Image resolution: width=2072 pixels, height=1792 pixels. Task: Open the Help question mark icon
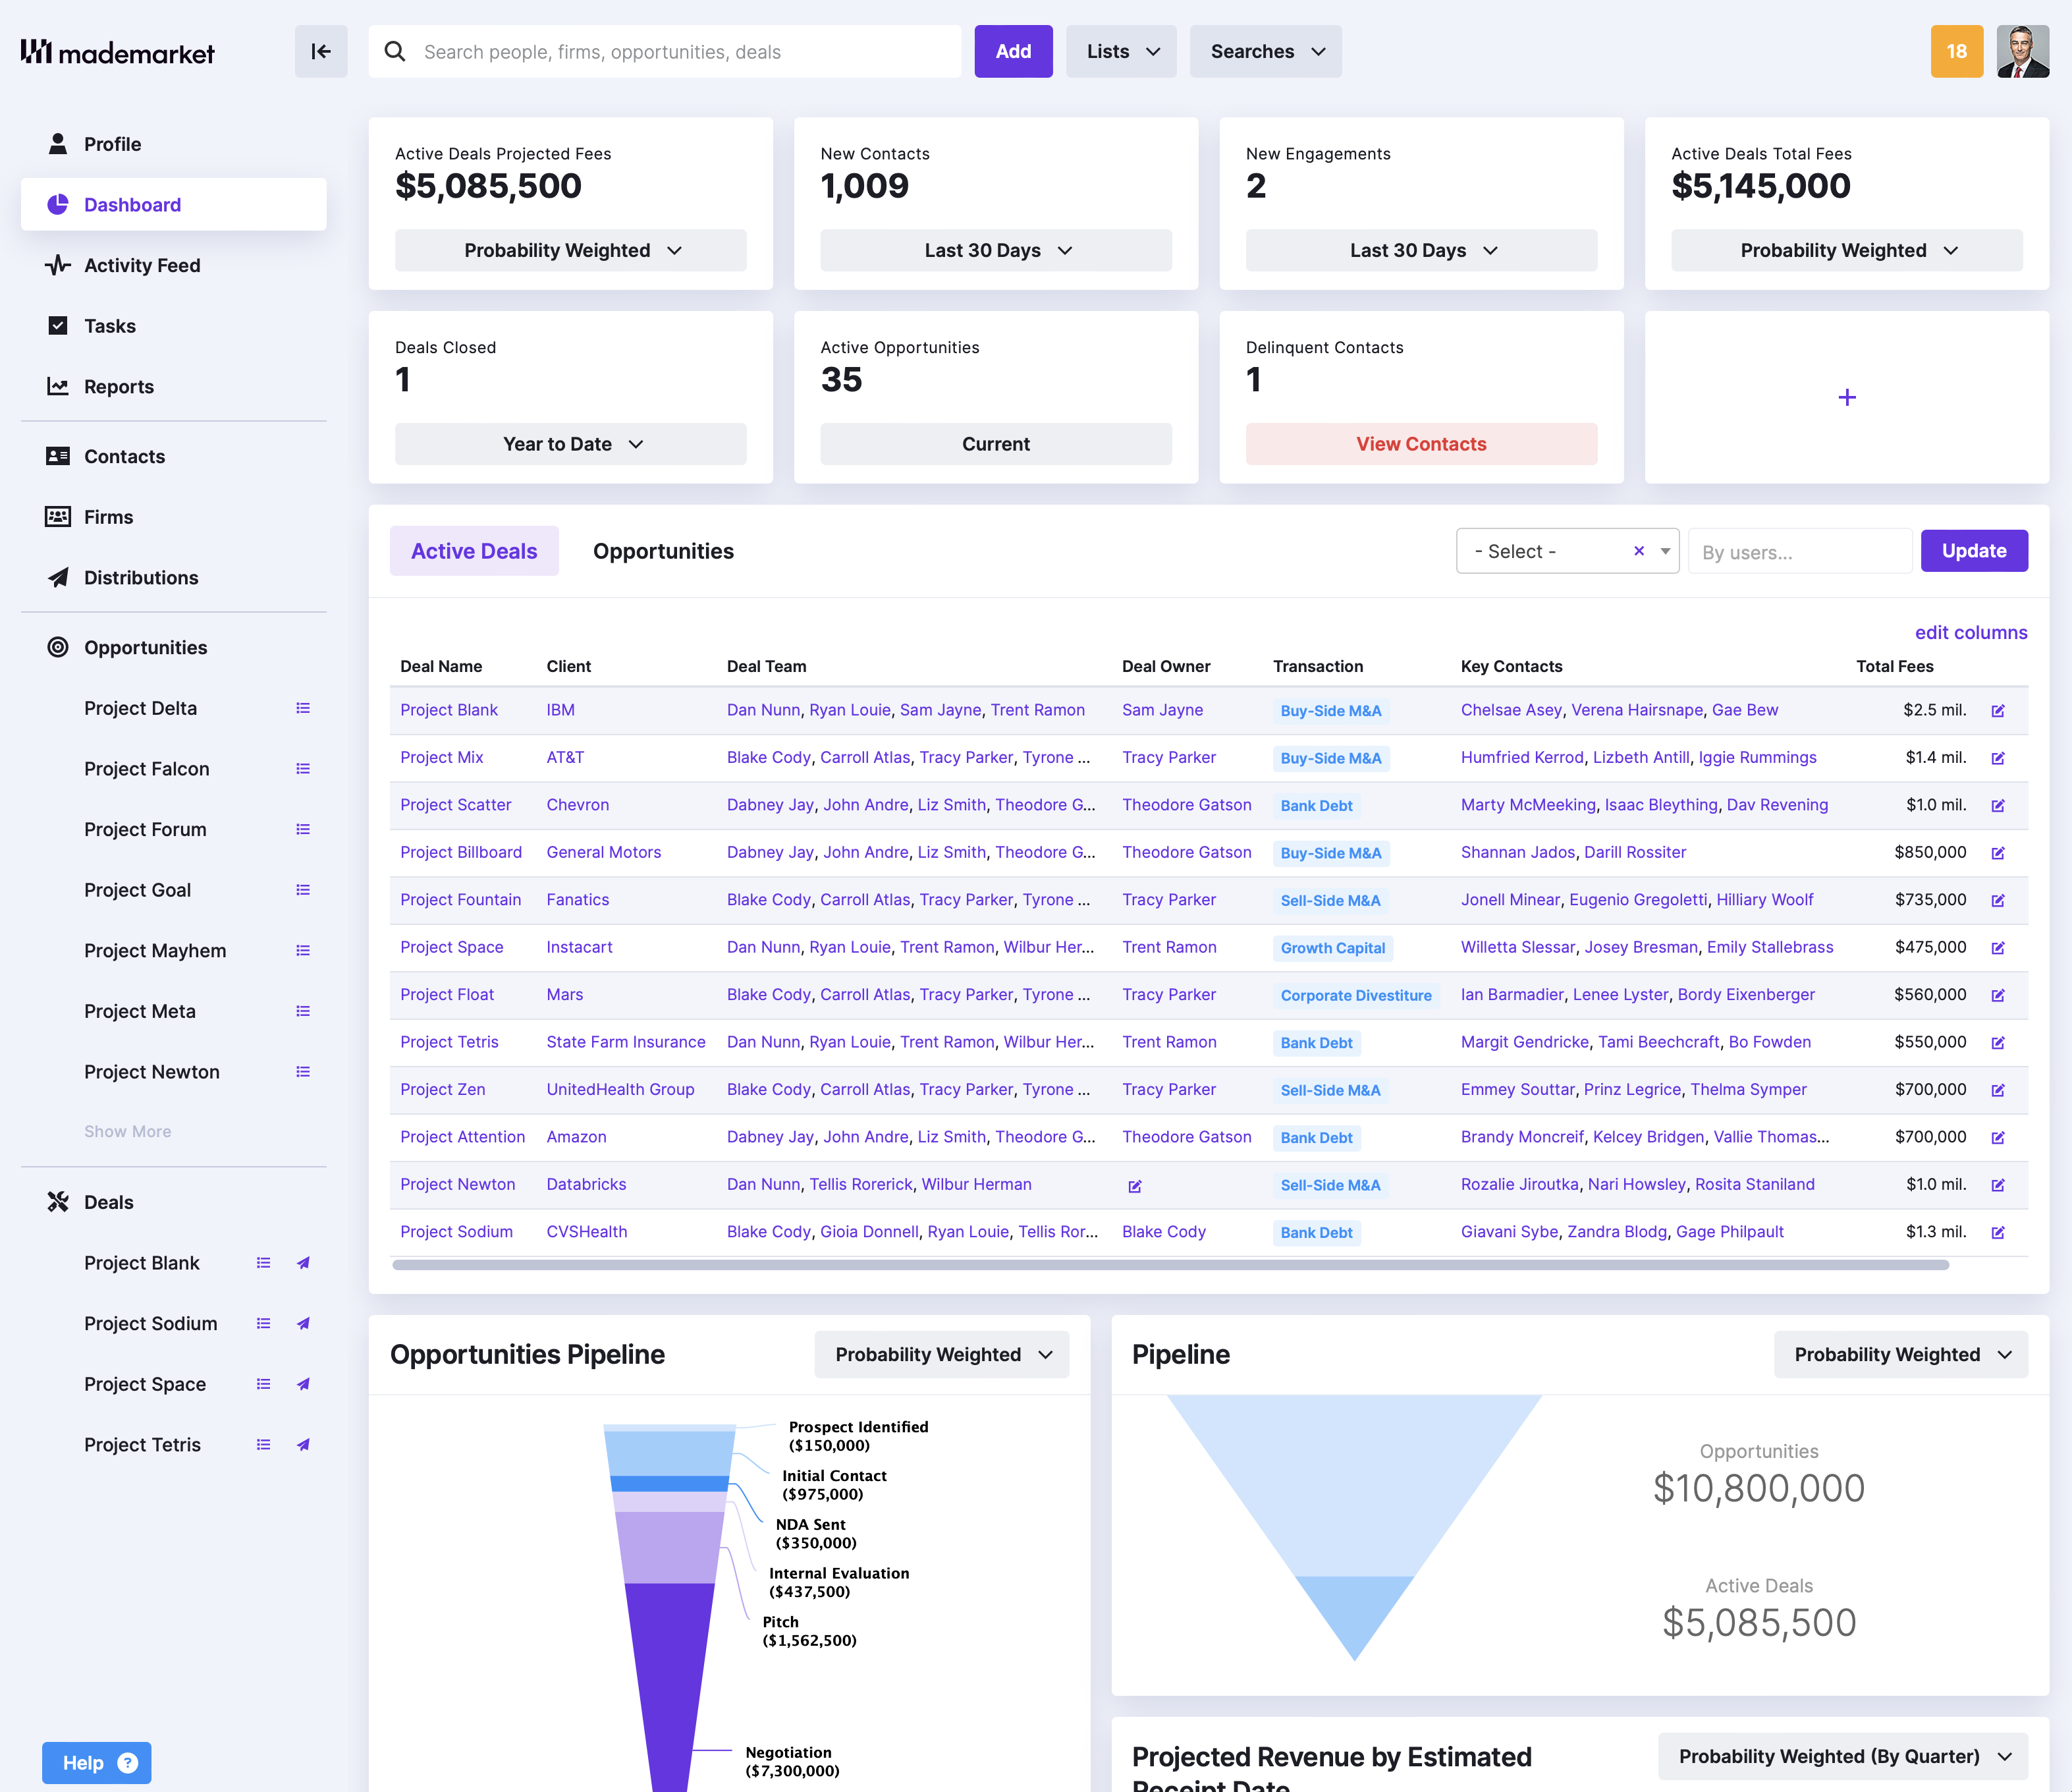click(x=128, y=1763)
